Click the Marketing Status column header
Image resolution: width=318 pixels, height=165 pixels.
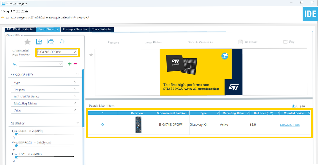coord(233,113)
